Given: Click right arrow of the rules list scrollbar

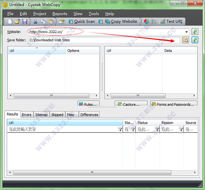Looking at the screenshot, I should (x=96, y=95).
